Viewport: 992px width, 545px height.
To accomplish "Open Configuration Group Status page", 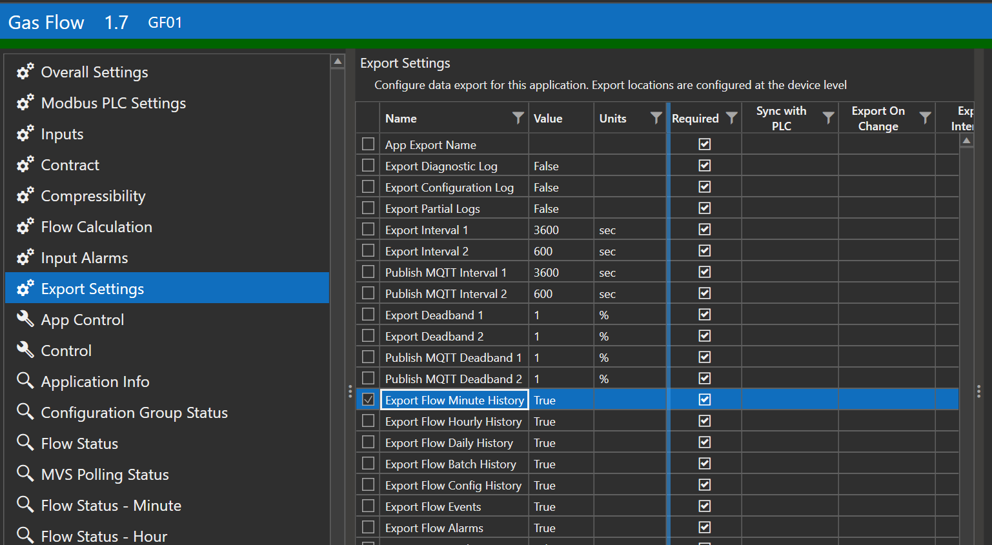I will [x=134, y=413].
